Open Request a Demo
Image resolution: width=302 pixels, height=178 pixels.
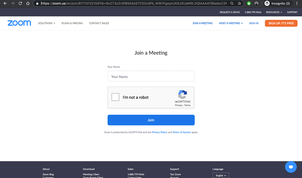click(x=230, y=12)
